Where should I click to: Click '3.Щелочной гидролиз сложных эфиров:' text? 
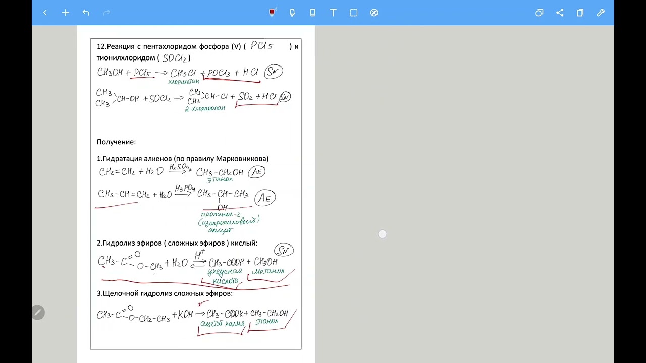pyautogui.click(x=165, y=293)
